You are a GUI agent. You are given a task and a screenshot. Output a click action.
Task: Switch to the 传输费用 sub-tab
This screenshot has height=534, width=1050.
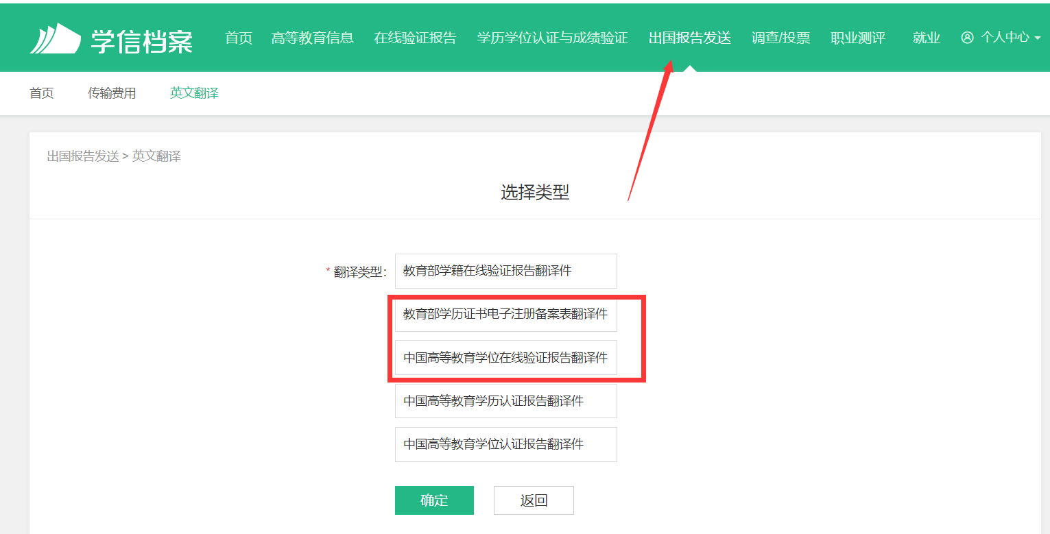coord(112,93)
